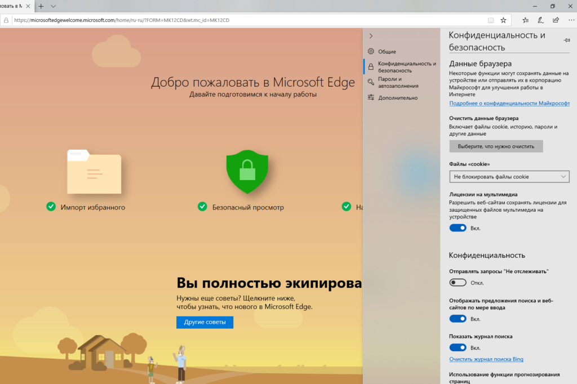Click the Add notes pen icon
577x384 pixels.
pos(540,20)
